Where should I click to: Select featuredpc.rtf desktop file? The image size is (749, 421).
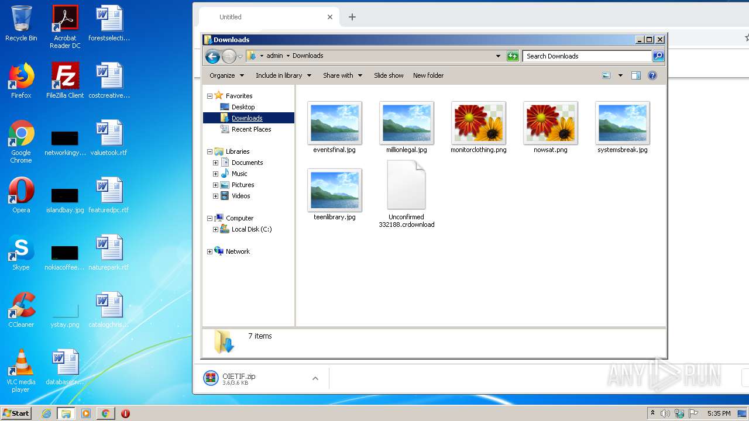pos(109,195)
